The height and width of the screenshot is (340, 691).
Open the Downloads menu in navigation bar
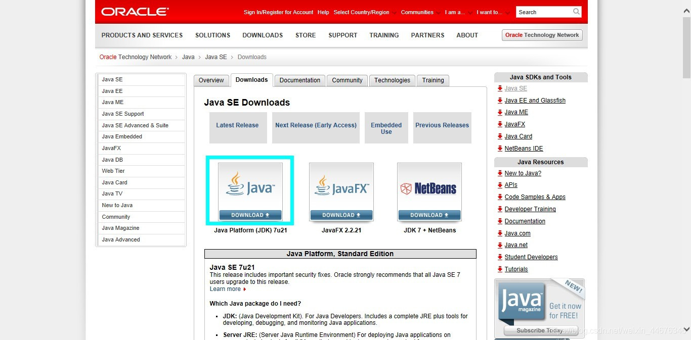click(x=263, y=35)
